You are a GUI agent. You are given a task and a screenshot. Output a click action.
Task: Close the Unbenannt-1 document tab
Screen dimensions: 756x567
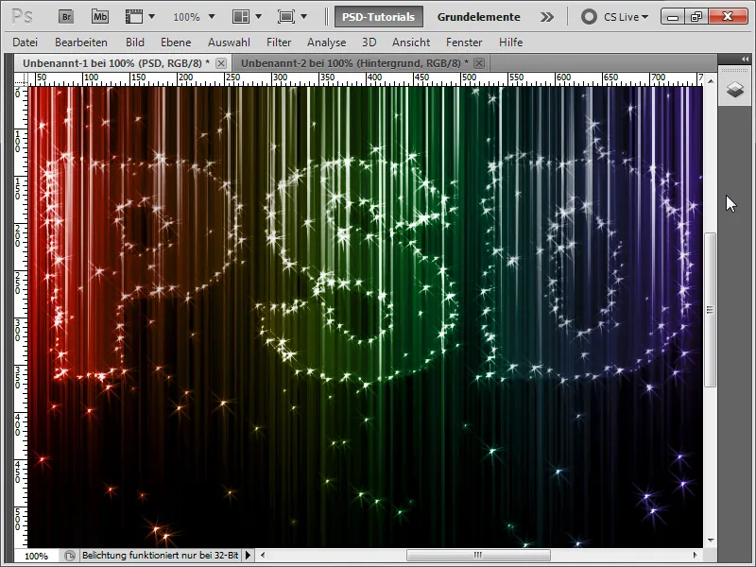coord(221,63)
